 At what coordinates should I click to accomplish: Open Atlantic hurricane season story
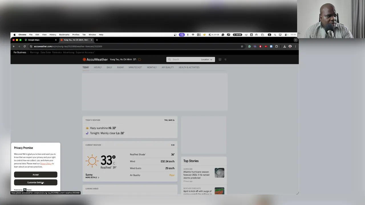[x=196, y=175]
